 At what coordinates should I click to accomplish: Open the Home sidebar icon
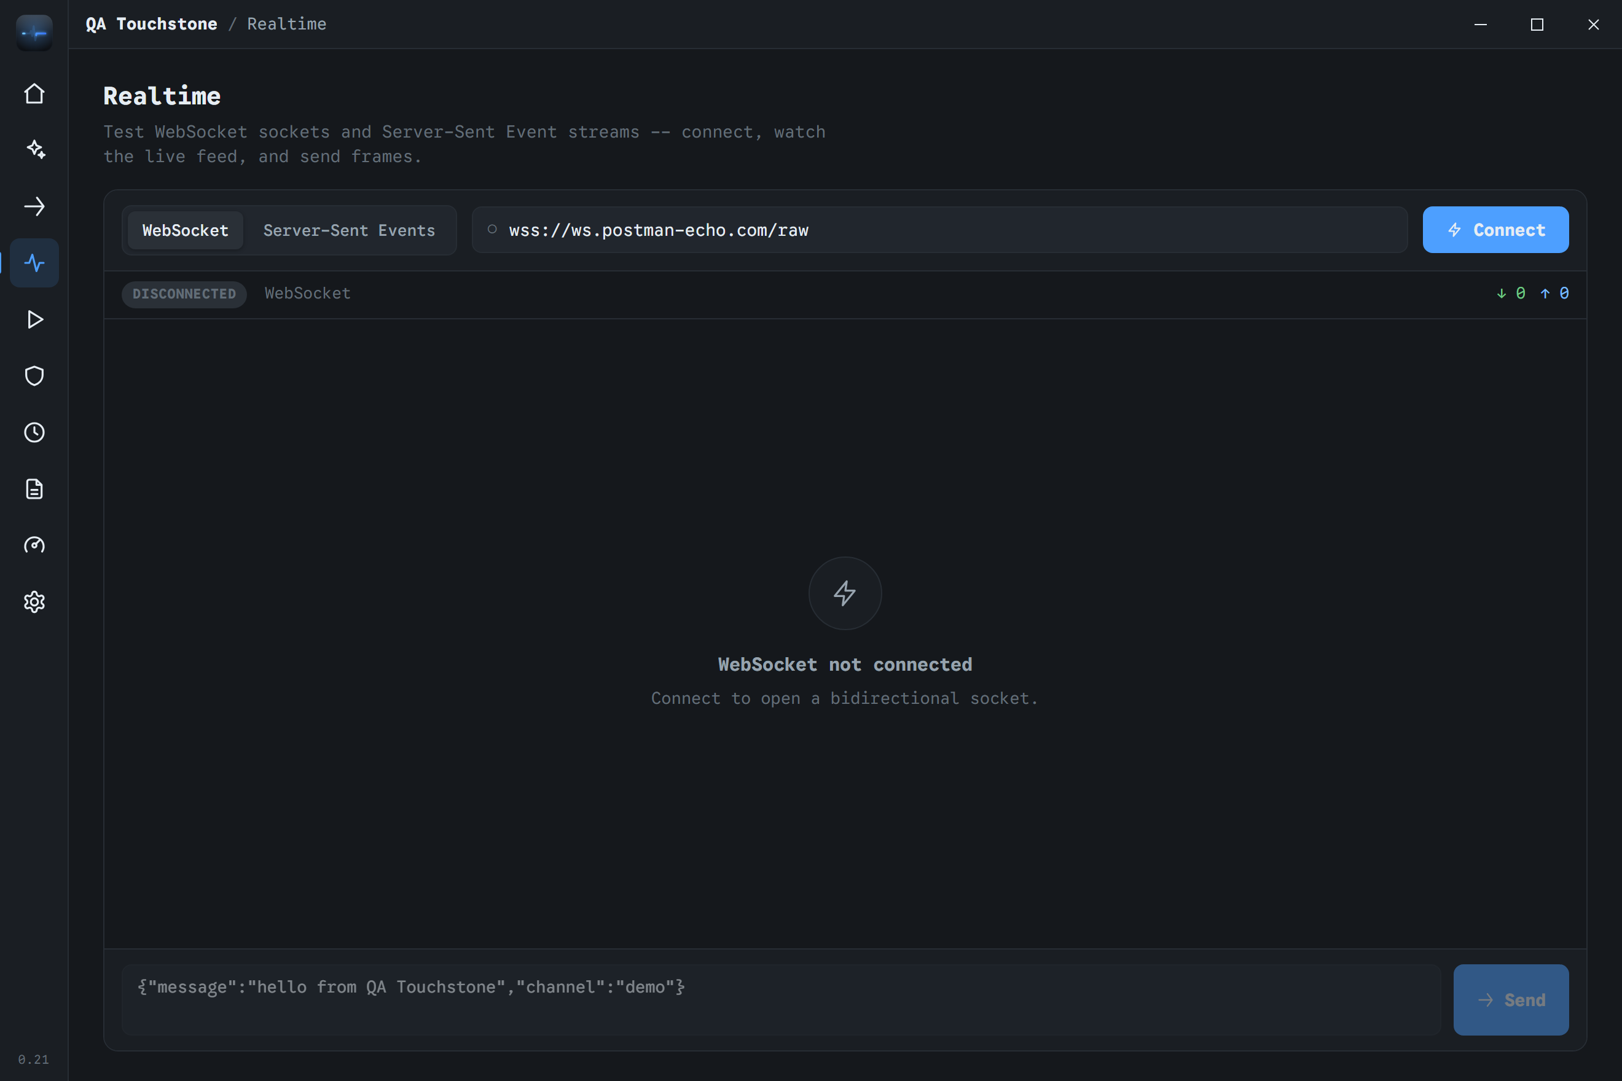[x=34, y=94]
